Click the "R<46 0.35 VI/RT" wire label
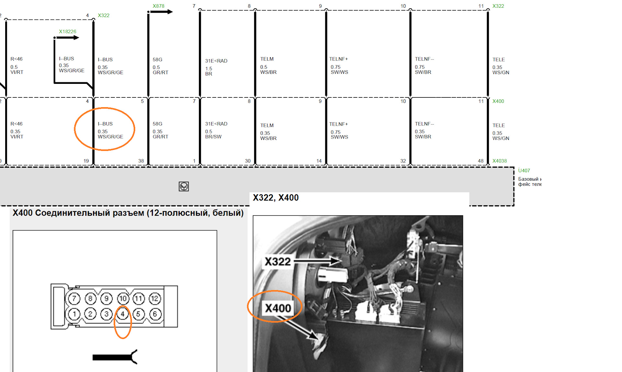 [17, 130]
